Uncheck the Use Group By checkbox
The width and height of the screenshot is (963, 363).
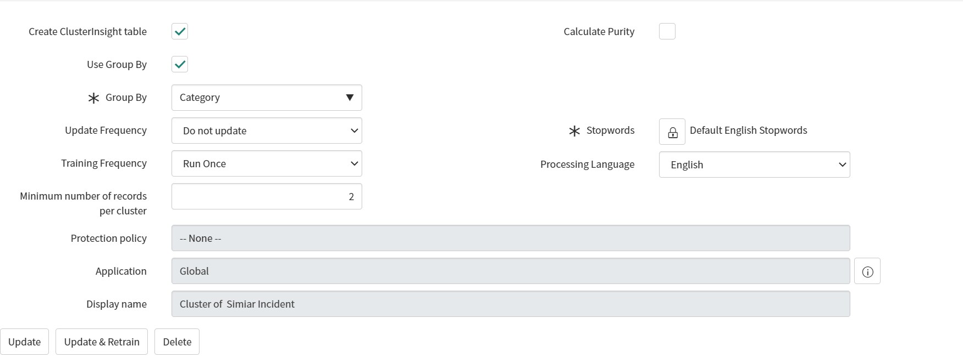point(180,64)
